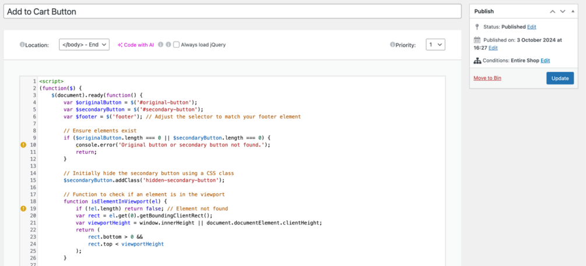This screenshot has height=266, width=586.
Task: Click the Status key icon
Action: [x=476, y=27]
